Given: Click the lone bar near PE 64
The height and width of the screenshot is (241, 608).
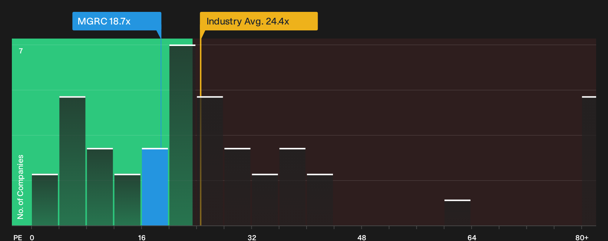Looking at the screenshot, I should [457, 212].
